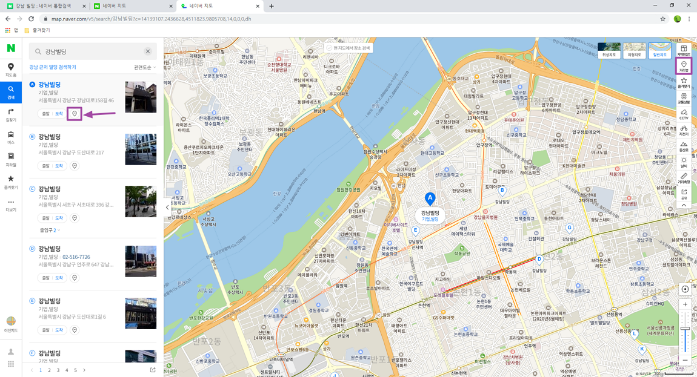This screenshot has height=377, width=697.
Task: Click street view pin icon for result B
Action: point(75,166)
